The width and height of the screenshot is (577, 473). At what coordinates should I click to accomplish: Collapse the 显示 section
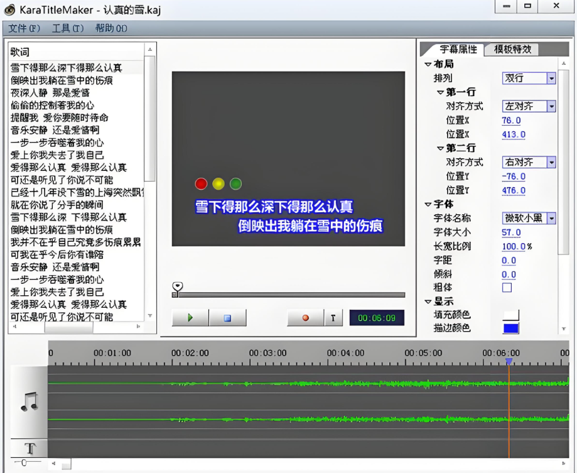point(428,302)
